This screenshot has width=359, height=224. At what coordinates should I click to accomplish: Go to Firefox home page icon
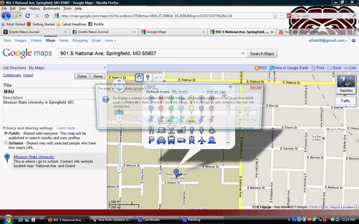click(47, 16)
